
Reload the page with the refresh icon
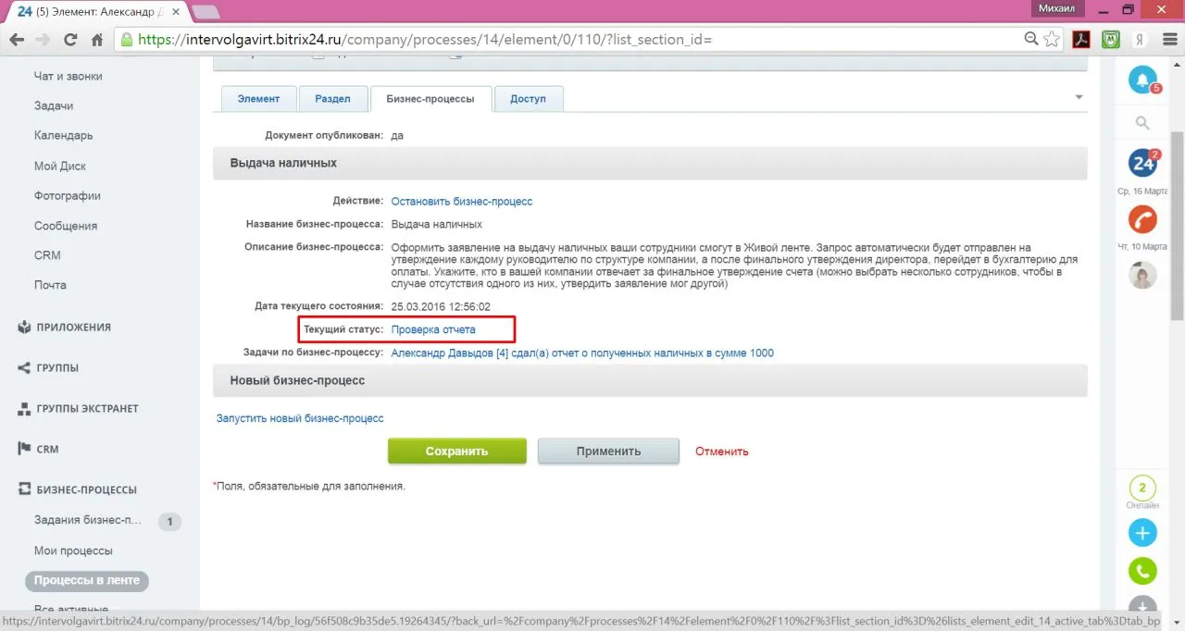pyautogui.click(x=70, y=40)
